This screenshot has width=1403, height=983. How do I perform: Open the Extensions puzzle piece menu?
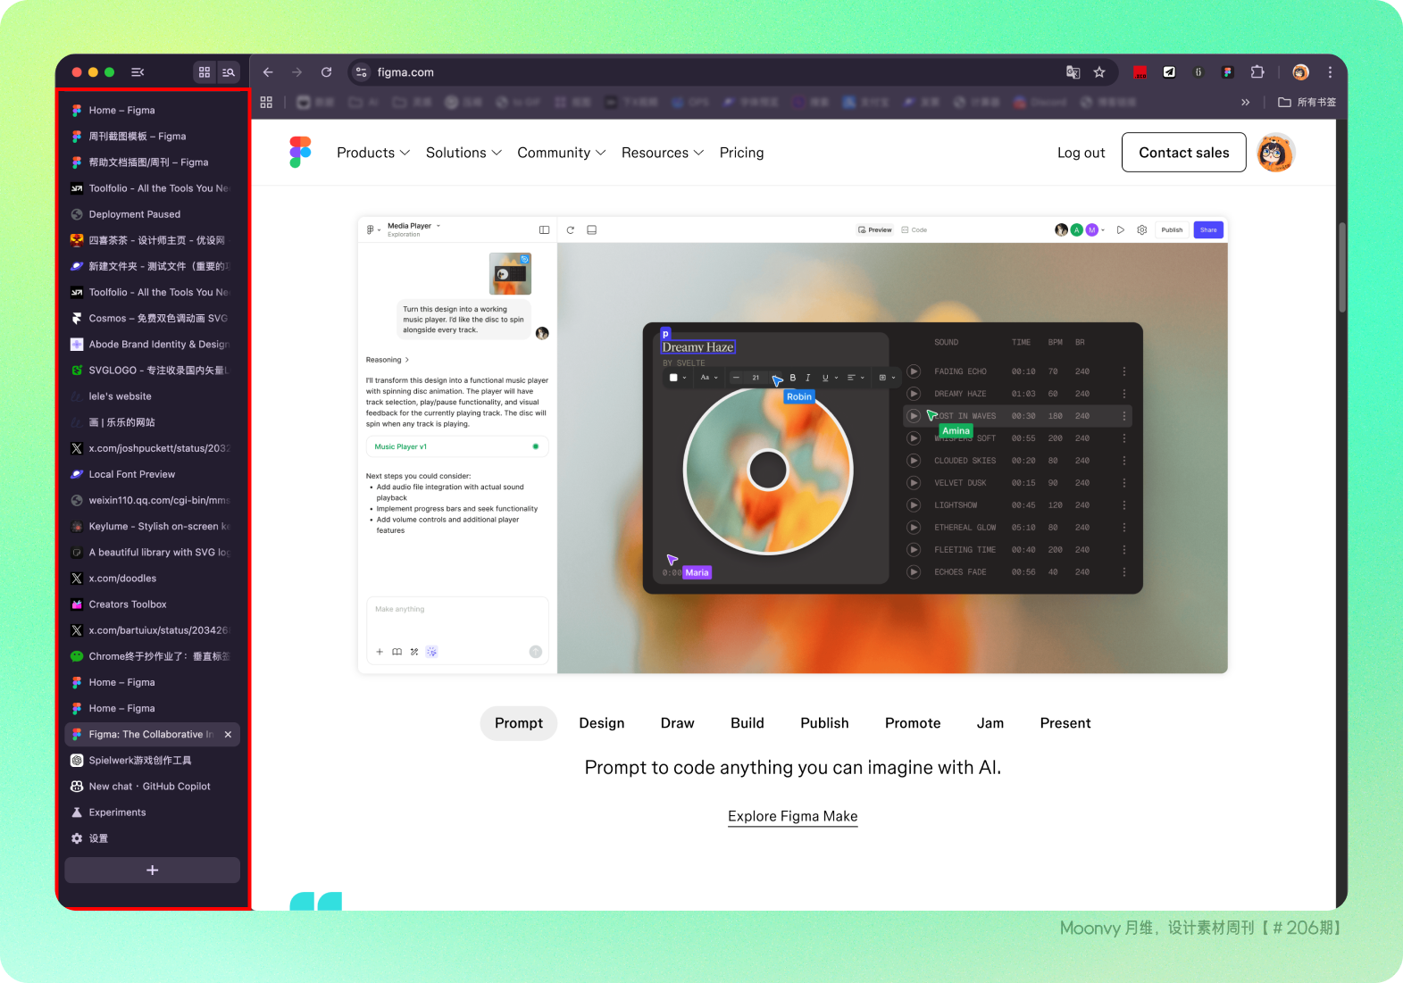1257,72
